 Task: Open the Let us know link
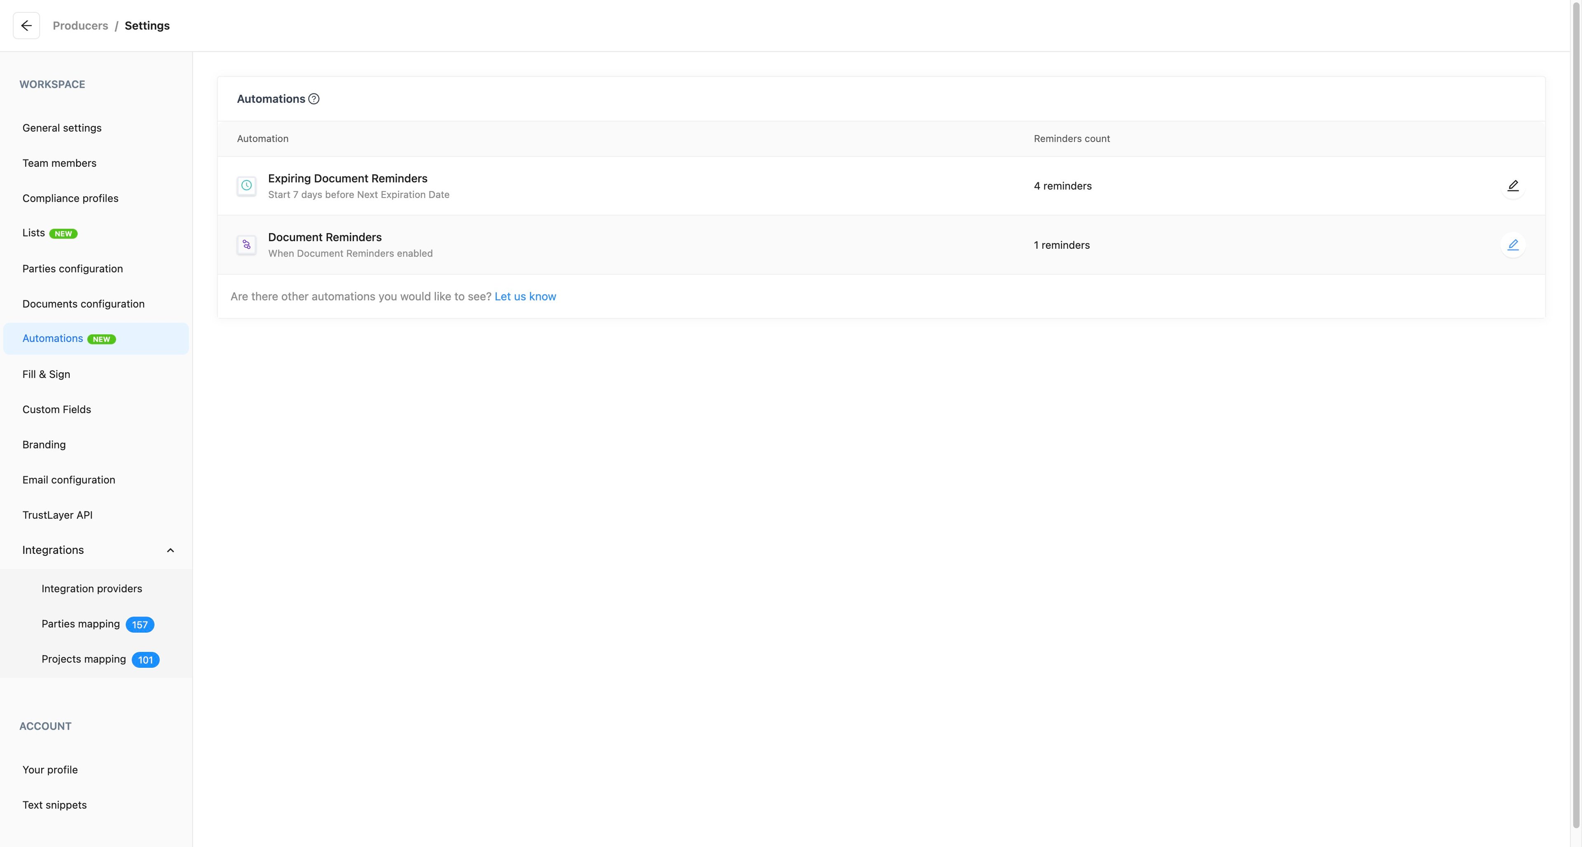525,296
